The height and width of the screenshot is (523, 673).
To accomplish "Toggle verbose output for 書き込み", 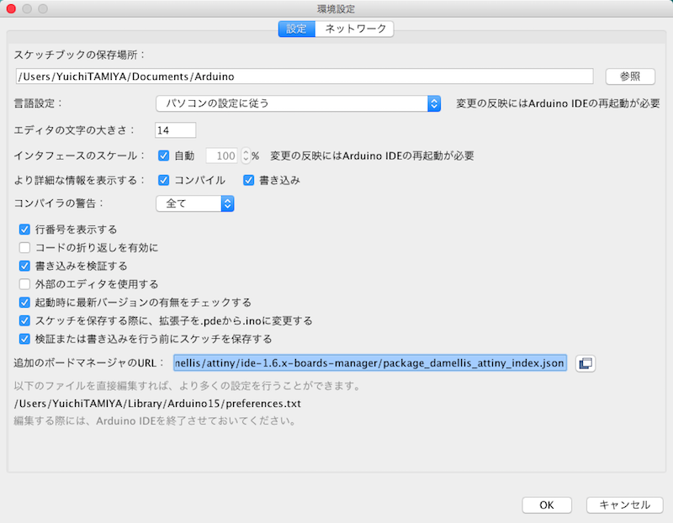I will click(248, 180).
